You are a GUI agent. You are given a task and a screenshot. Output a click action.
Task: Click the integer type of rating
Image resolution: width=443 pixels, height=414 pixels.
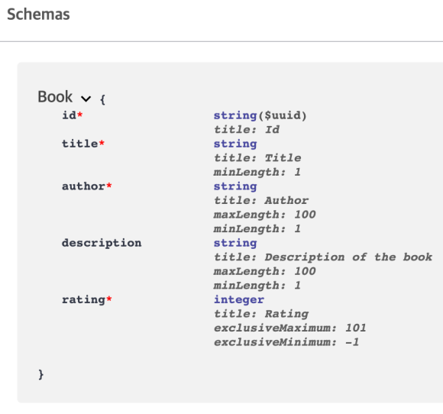pos(239,299)
